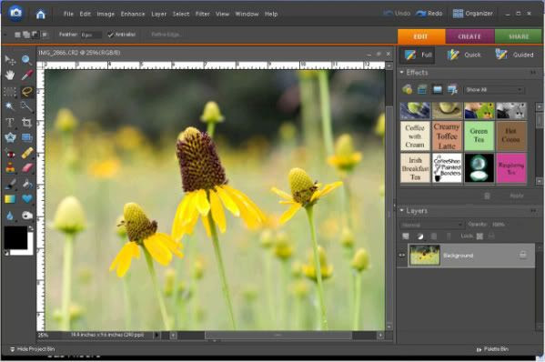Toggle Lock transparent pixels in Layers
545x362 pixels.
[x=479, y=236]
